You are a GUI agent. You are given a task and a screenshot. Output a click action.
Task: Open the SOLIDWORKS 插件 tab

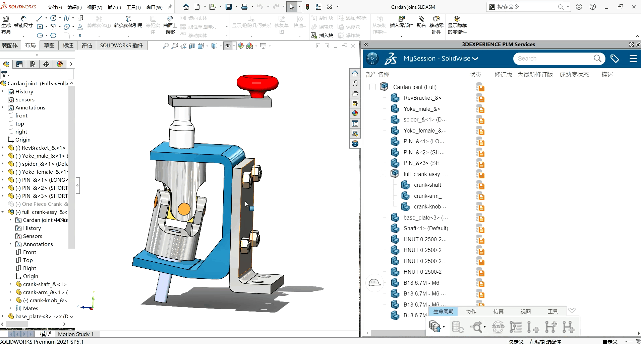[x=122, y=46]
